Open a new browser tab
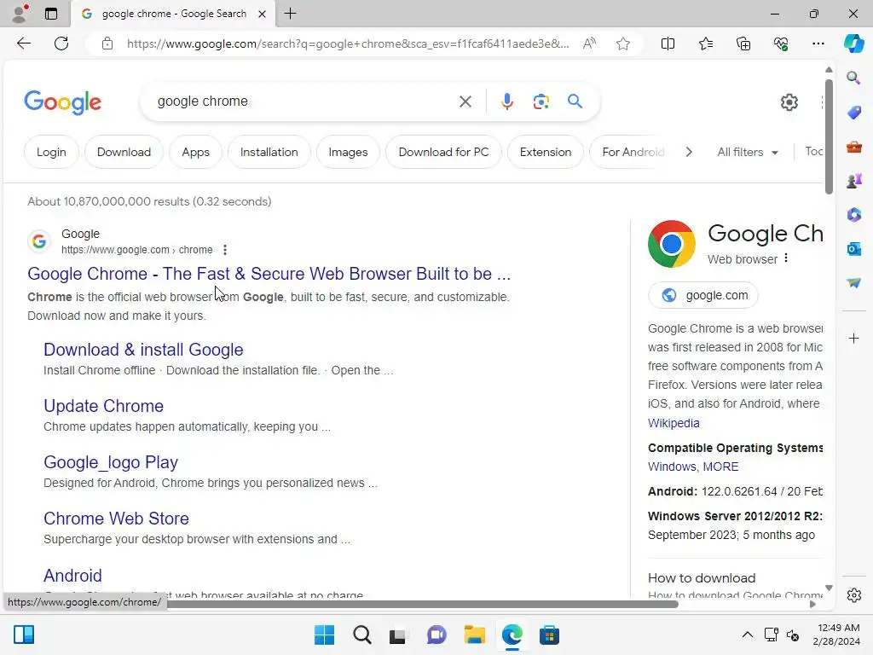This screenshot has height=655, width=873. [290, 14]
